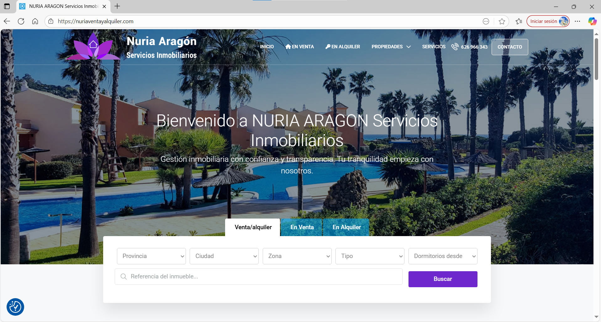Click the house icon beside EN VENTA

pos(288,46)
